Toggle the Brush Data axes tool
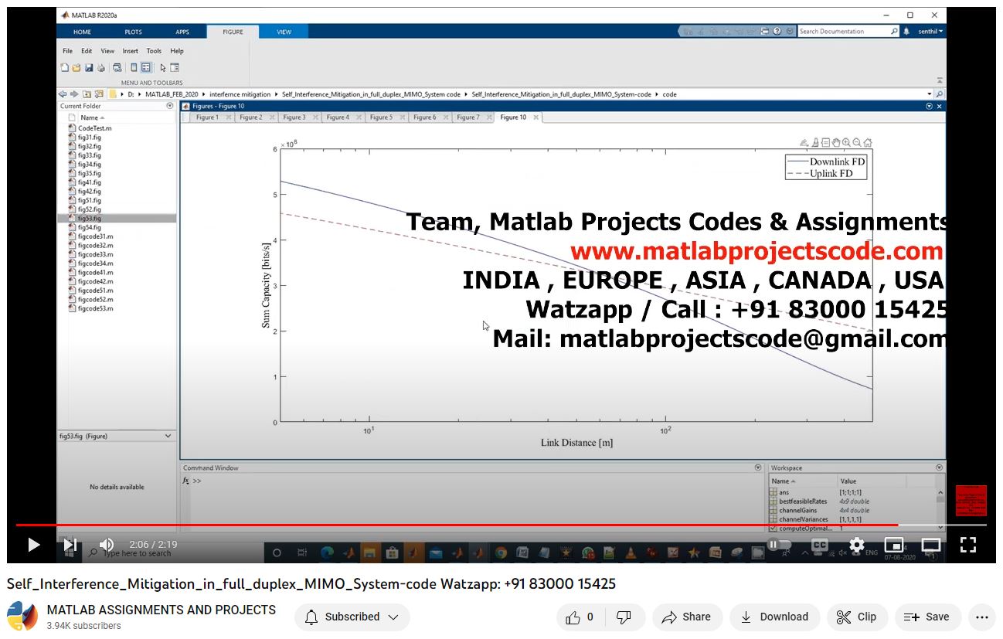The width and height of the screenshot is (1003, 639). pos(815,142)
